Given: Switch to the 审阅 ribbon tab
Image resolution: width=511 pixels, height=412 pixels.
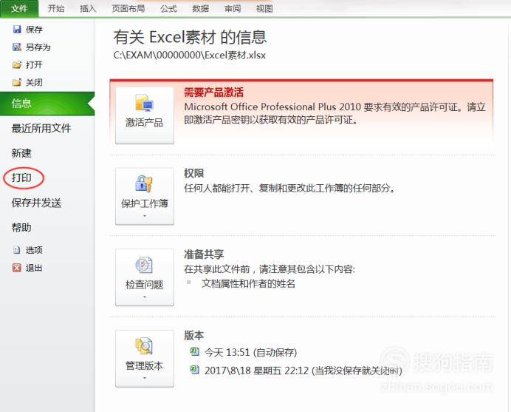Looking at the screenshot, I should click(x=233, y=8).
